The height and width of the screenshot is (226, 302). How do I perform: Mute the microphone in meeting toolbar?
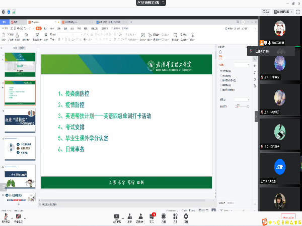click(x=6, y=216)
